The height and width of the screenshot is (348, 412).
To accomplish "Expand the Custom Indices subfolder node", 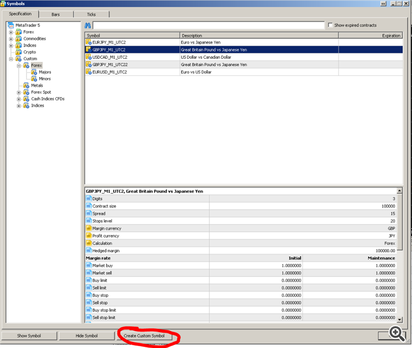I will (x=19, y=106).
